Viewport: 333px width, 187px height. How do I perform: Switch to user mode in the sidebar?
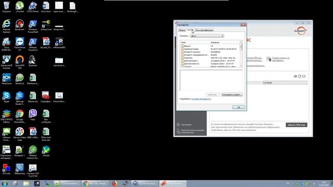click(190, 131)
